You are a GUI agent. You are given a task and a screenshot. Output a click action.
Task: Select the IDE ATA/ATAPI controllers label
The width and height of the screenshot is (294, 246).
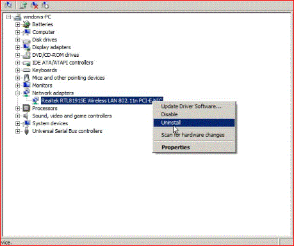[x=63, y=63]
